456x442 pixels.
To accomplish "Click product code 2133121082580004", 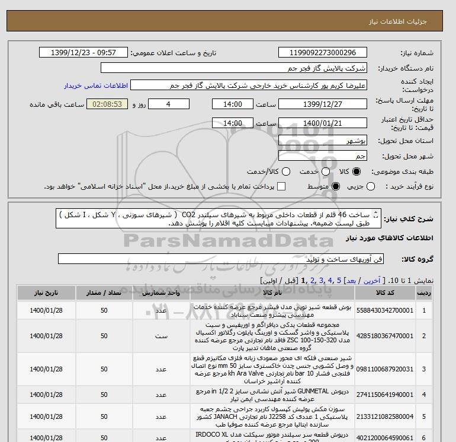I will pos(385,416).
